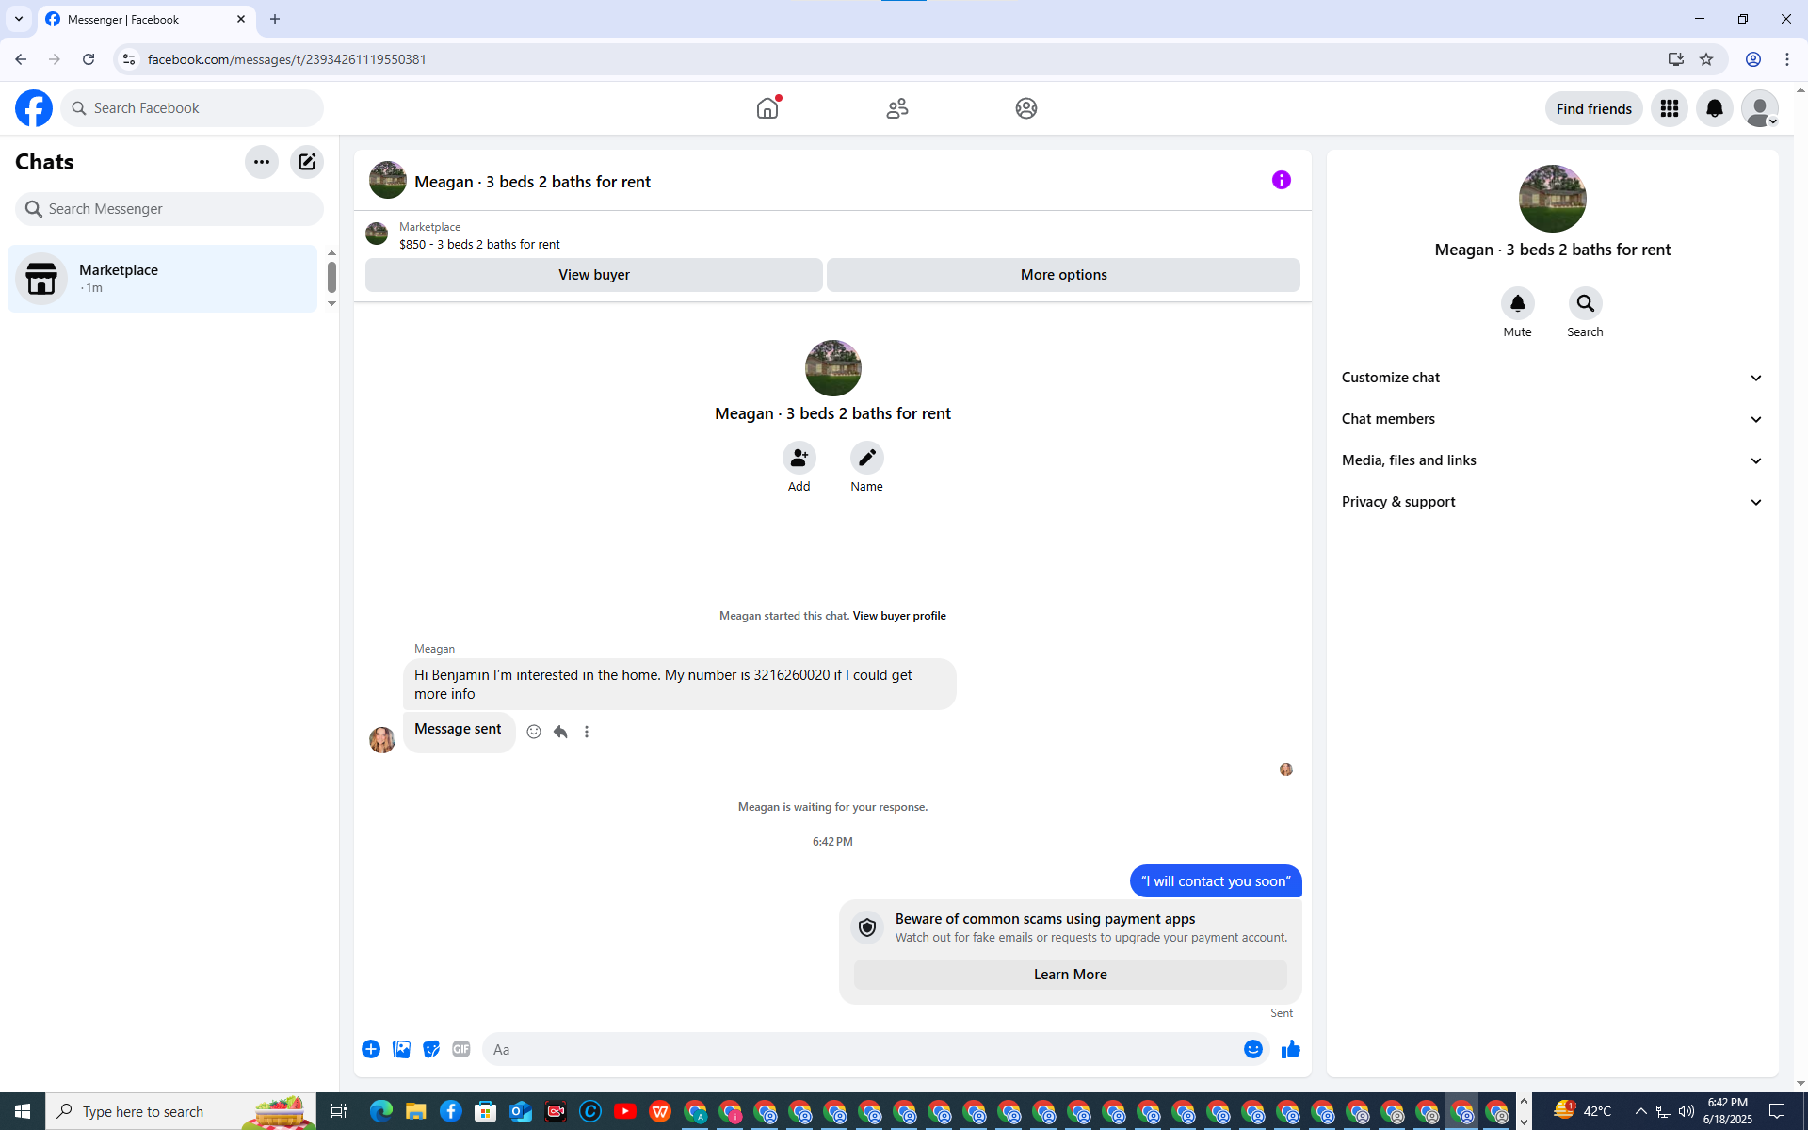Screen dimensions: 1808x1130
Task: Open the tab search dropdown
Action: click(19, 19)
